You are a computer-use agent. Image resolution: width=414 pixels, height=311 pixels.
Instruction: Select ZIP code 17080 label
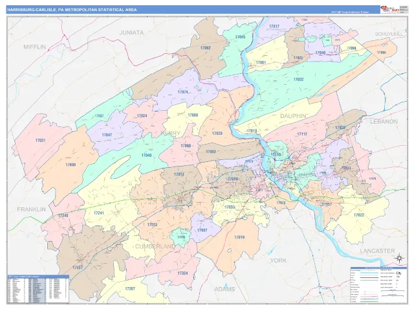click(381, 52)
